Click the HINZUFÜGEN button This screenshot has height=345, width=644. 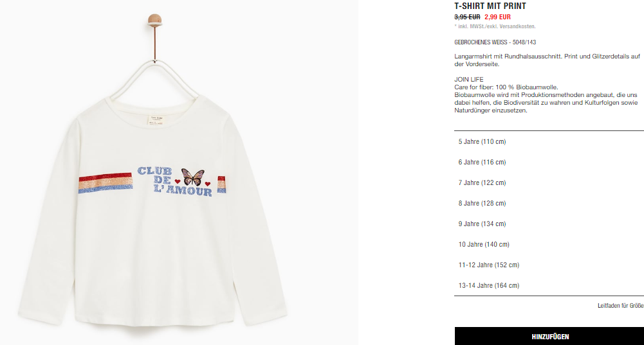pos(549,337)
